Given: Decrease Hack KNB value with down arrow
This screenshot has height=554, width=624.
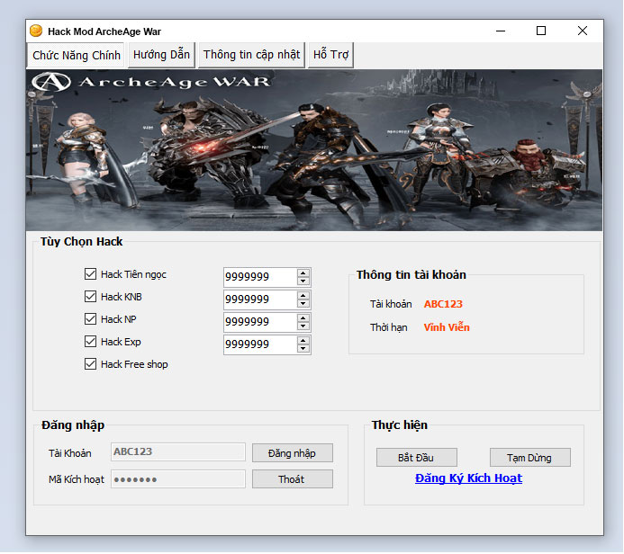Looking at the screenshot, I should (303, 304).
